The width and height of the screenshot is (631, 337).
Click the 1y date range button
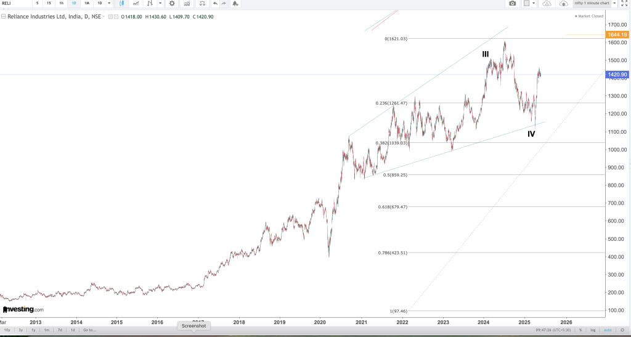[x=33, y=330]
